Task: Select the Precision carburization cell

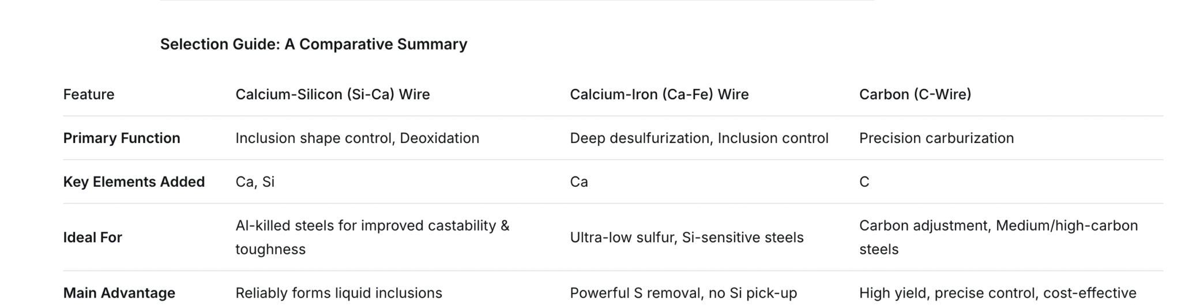Action: [936, 138]
